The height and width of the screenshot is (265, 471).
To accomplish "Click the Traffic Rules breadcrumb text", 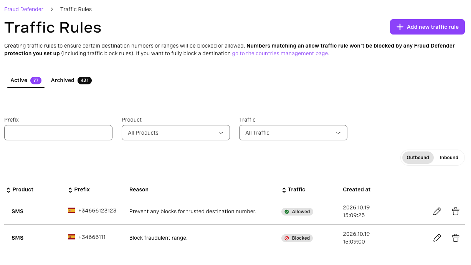I will [76, 9].
